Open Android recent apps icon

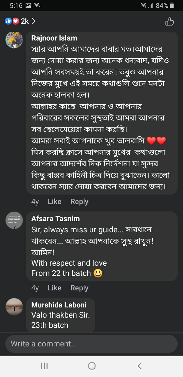click(44, 366)
